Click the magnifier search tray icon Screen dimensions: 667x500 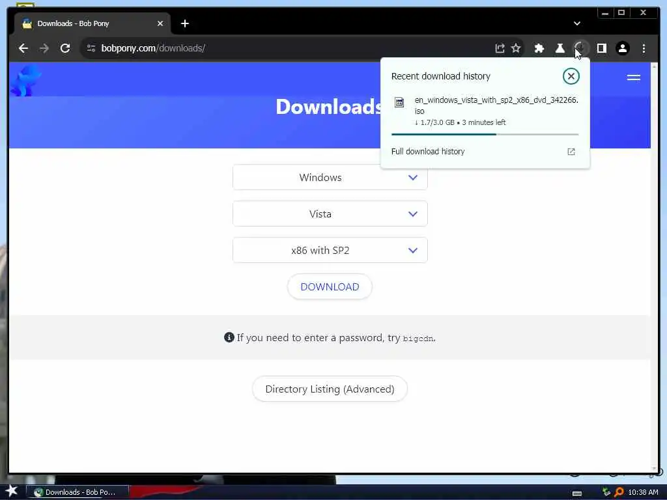(619, 492)
